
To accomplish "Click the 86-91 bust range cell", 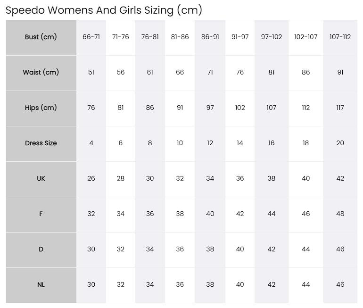I will click(210, 38).
